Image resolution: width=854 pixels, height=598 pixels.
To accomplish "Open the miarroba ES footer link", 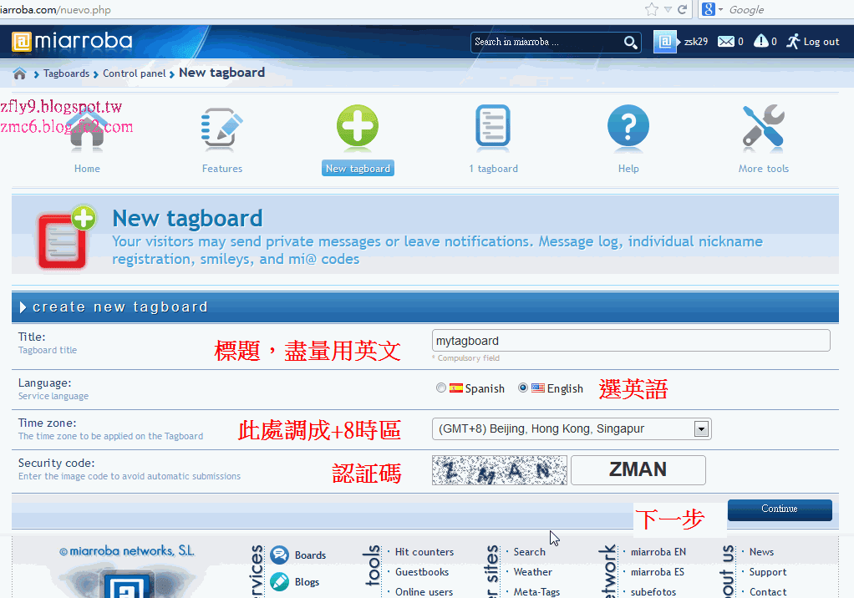I will 658,572.
